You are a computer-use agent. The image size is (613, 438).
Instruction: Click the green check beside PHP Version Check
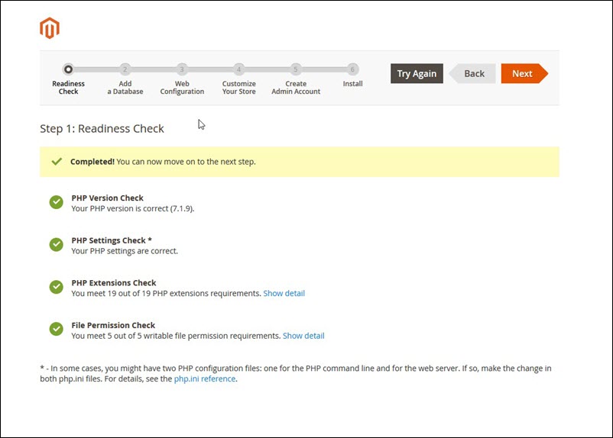pos(56,202)
